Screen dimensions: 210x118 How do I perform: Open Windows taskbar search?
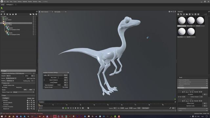click(x=6, y=117)
